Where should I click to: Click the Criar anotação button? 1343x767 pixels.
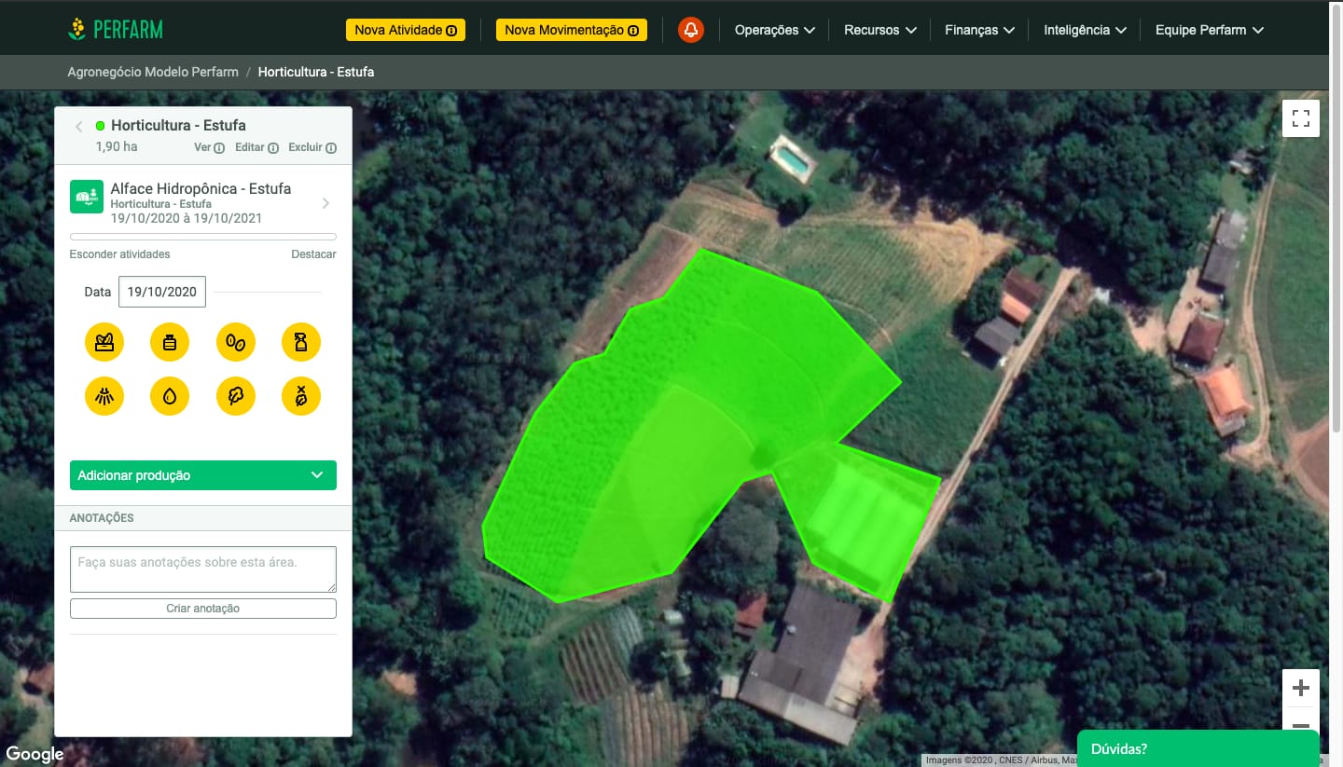click(x=203, y=609)
